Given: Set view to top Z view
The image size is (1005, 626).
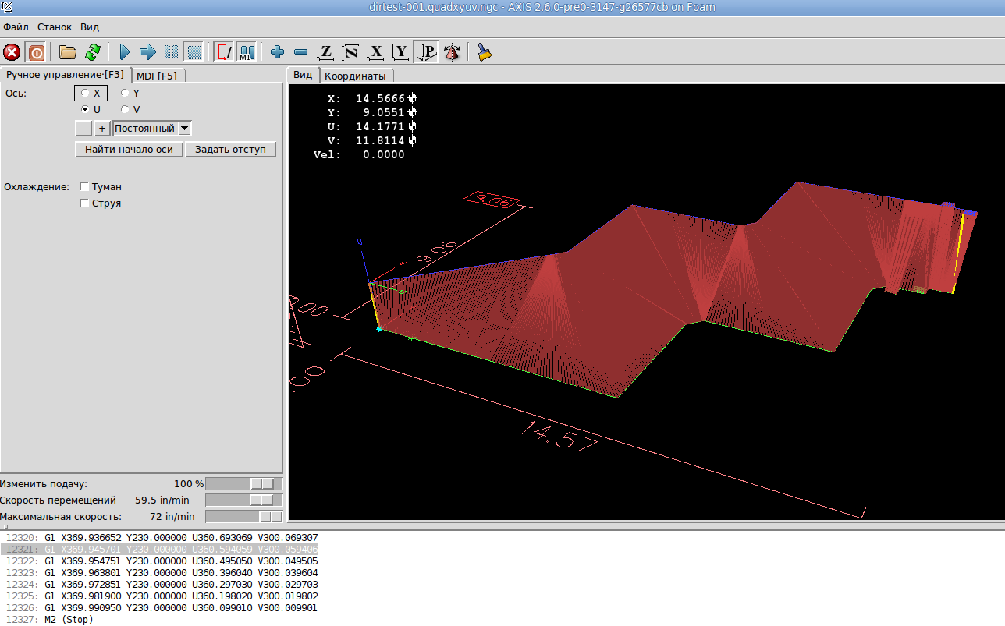Looking at the screenshot, I should point(325,52).
